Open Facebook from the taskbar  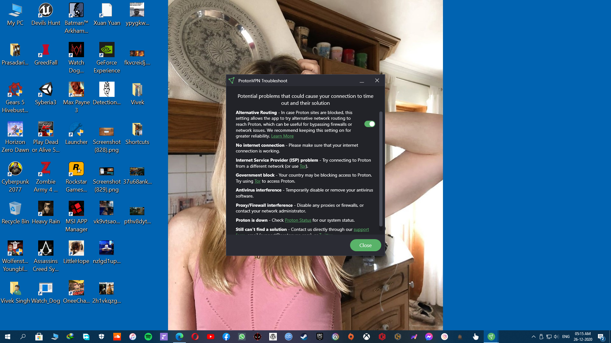point(226,337)
